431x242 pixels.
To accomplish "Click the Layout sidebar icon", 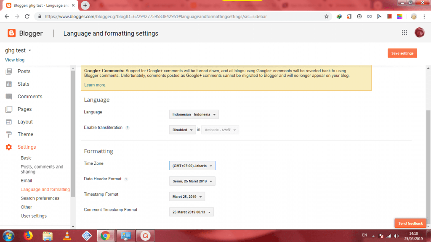I will click(9, 122).
